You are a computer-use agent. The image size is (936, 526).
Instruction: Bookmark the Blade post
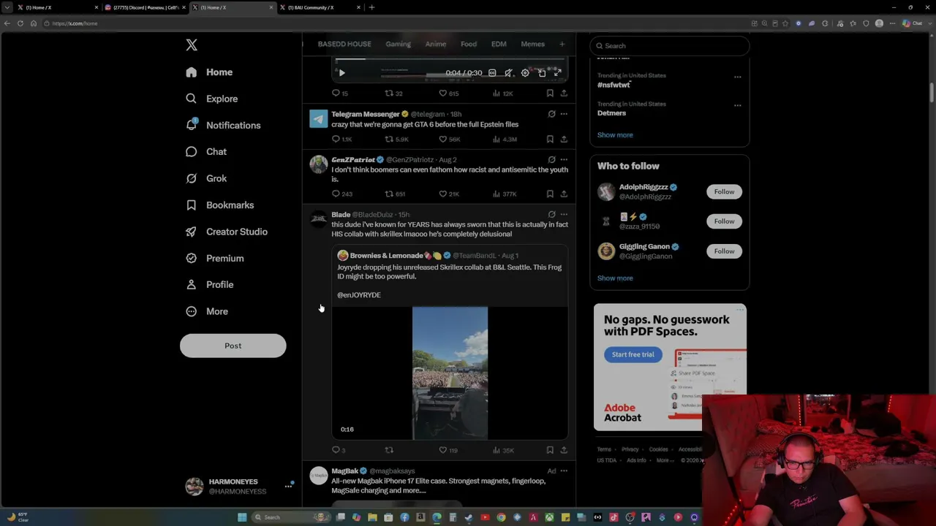click(550, 450)
